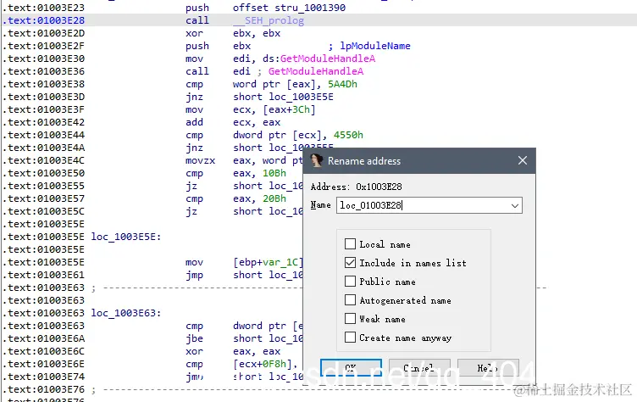Viewport: 637px width, 402px height.
Task: Enable the Autogenerated name option
Action: tap(350, 300)
